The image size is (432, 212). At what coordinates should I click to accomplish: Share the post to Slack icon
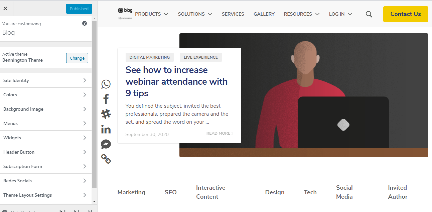[106, 114]
